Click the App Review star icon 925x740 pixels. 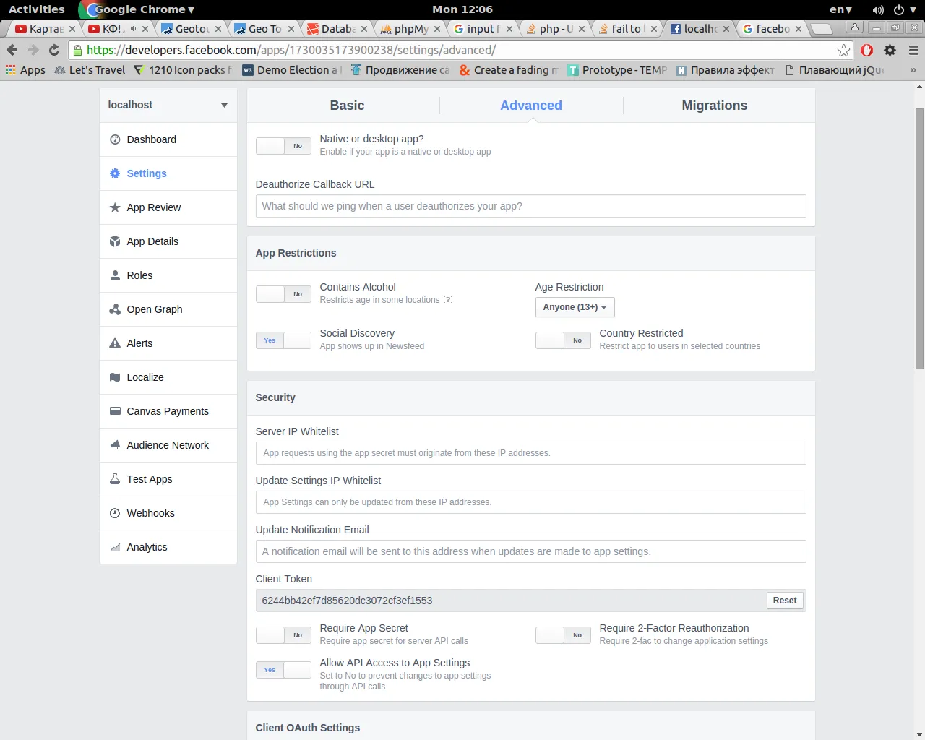[115, 207]
